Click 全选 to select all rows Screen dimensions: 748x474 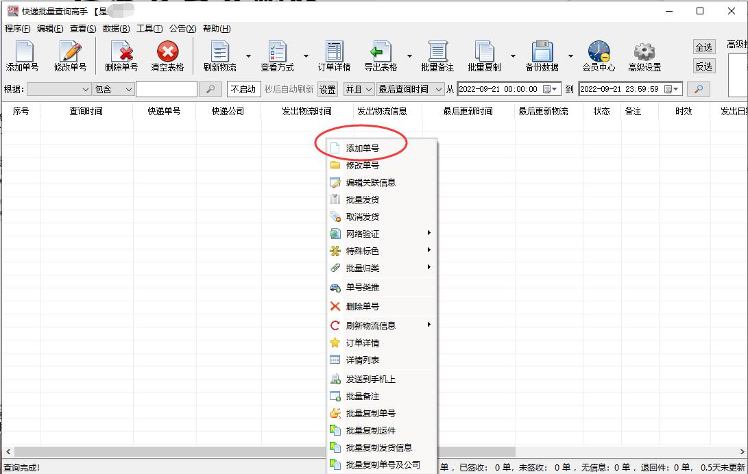[x=703, y=47]
